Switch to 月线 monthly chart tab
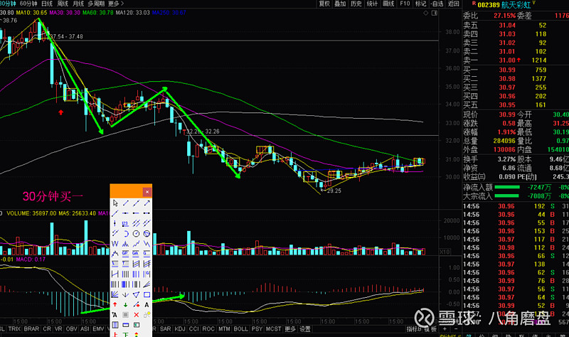 [78, 4]
